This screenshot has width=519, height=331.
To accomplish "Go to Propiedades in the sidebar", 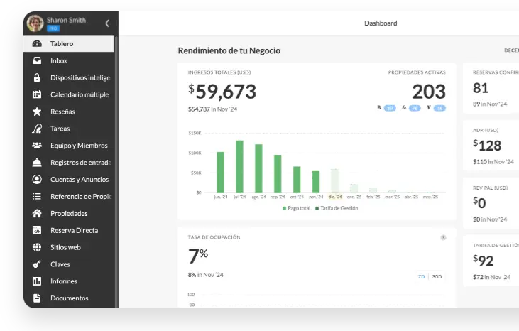I will pos(69,214).
